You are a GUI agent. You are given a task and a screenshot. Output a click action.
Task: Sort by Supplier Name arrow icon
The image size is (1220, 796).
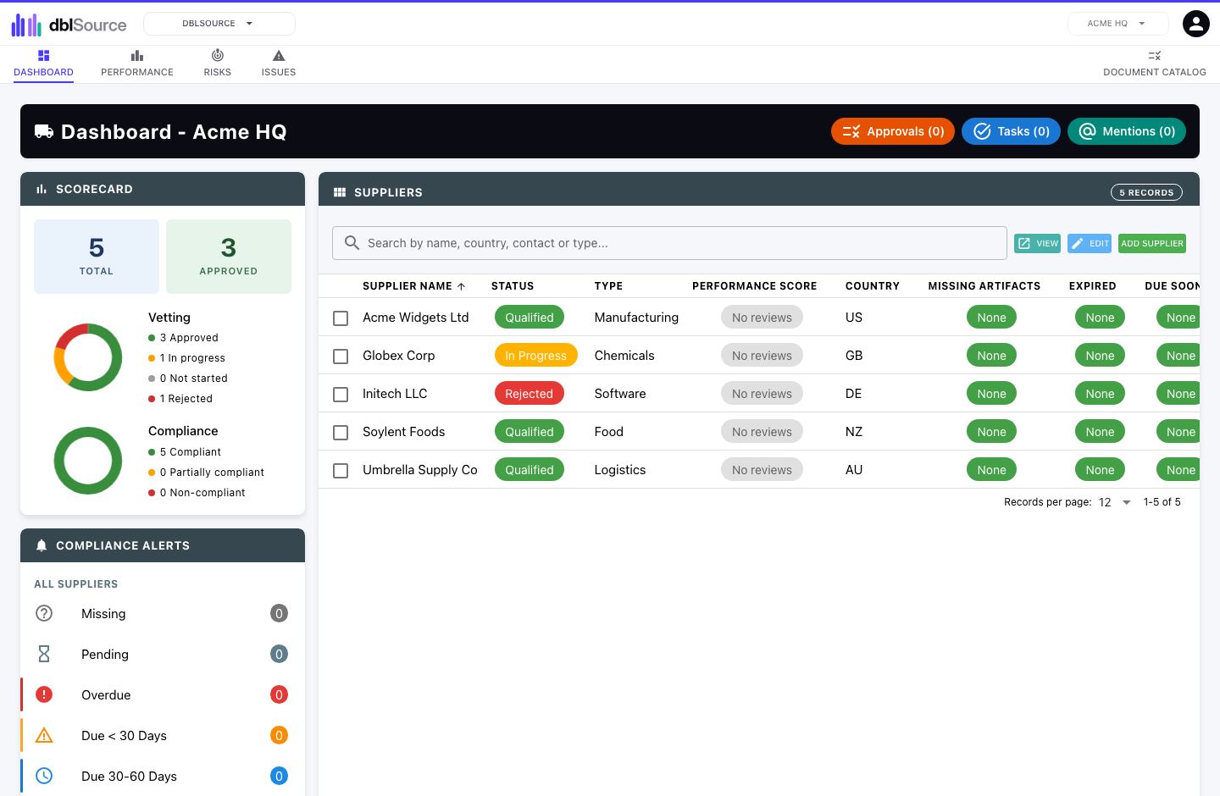click(461, 286)
